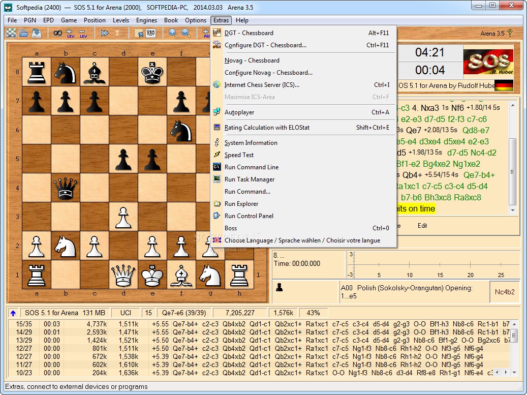Open the PGN menu
This screenshot has width=527, height=395.
click(x=30, y=20)
